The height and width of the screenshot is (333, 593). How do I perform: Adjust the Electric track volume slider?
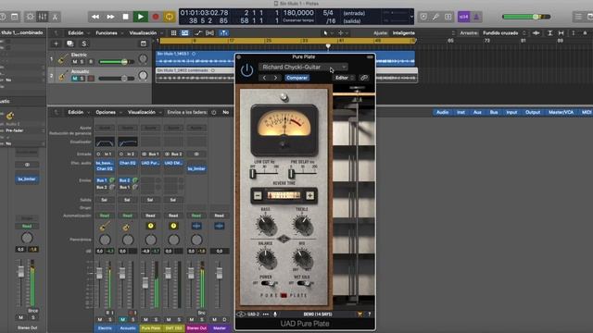tap(116, 62)
